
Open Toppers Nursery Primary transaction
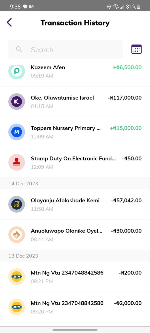point(75,132)
